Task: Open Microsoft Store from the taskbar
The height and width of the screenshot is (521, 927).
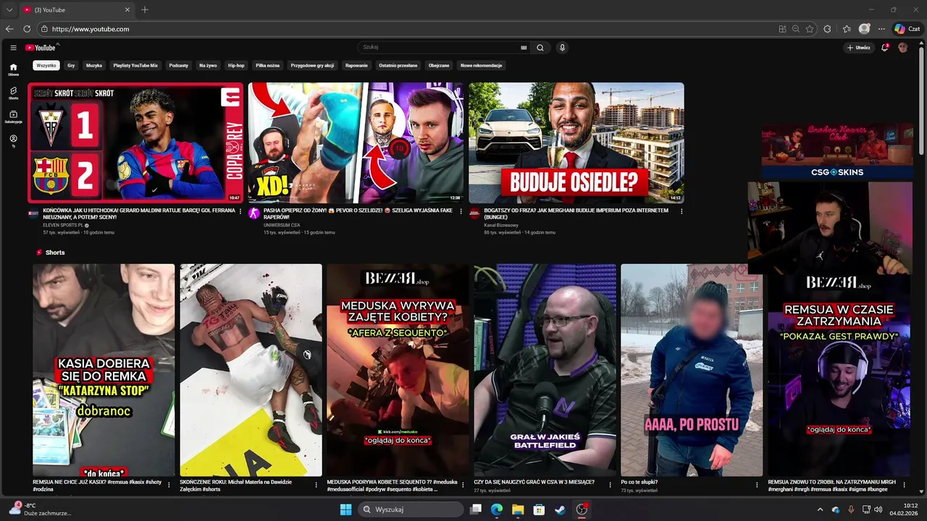Action: coord(539,509)
